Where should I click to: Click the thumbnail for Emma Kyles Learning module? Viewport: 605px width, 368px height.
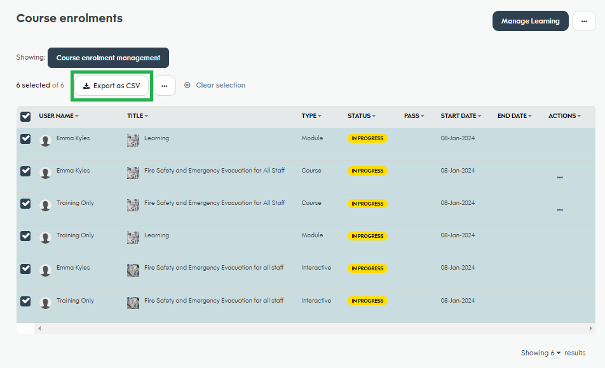[x=133, y=140]
